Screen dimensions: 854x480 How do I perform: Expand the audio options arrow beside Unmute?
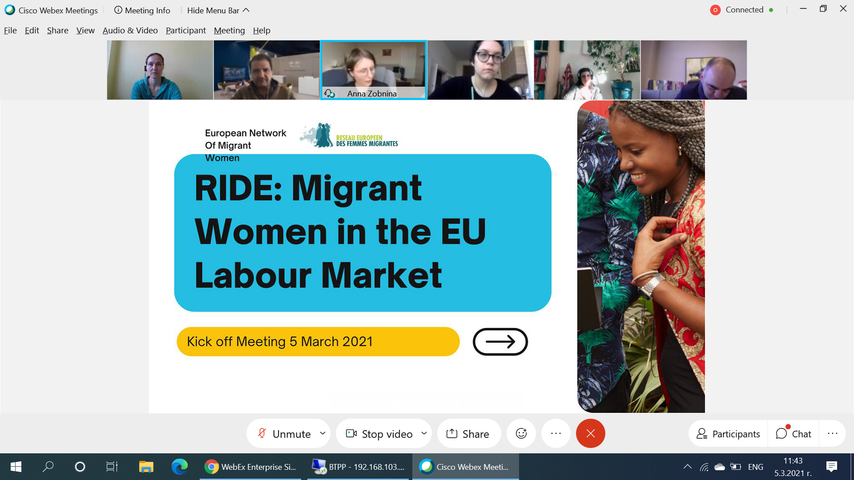(322, 433)
